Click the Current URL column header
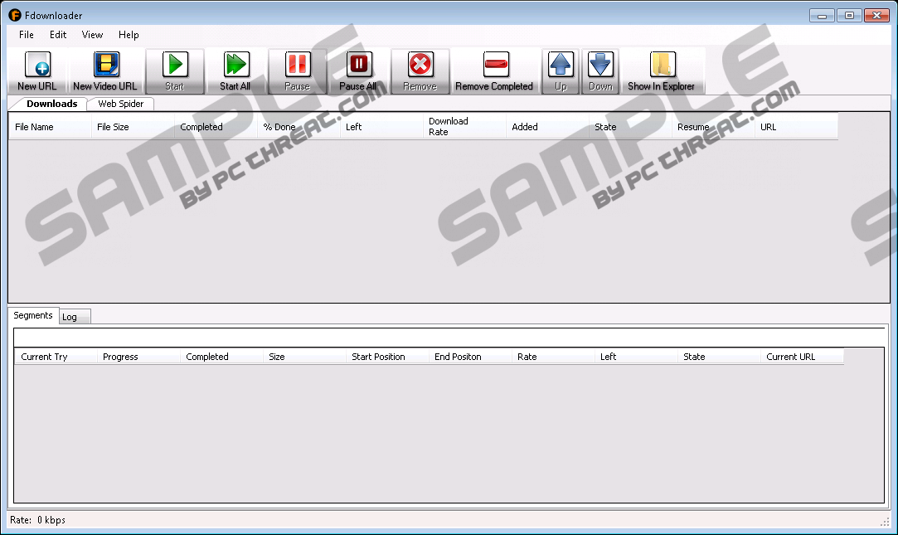898x535 pixels. click(x=803, y=357)
